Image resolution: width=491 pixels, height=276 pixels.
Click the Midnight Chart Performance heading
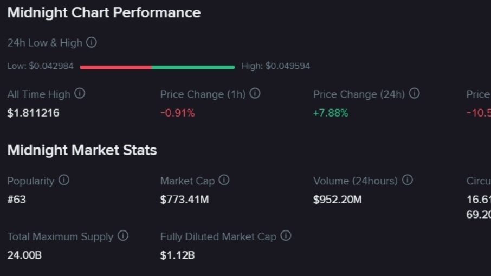tap(104, 12)
